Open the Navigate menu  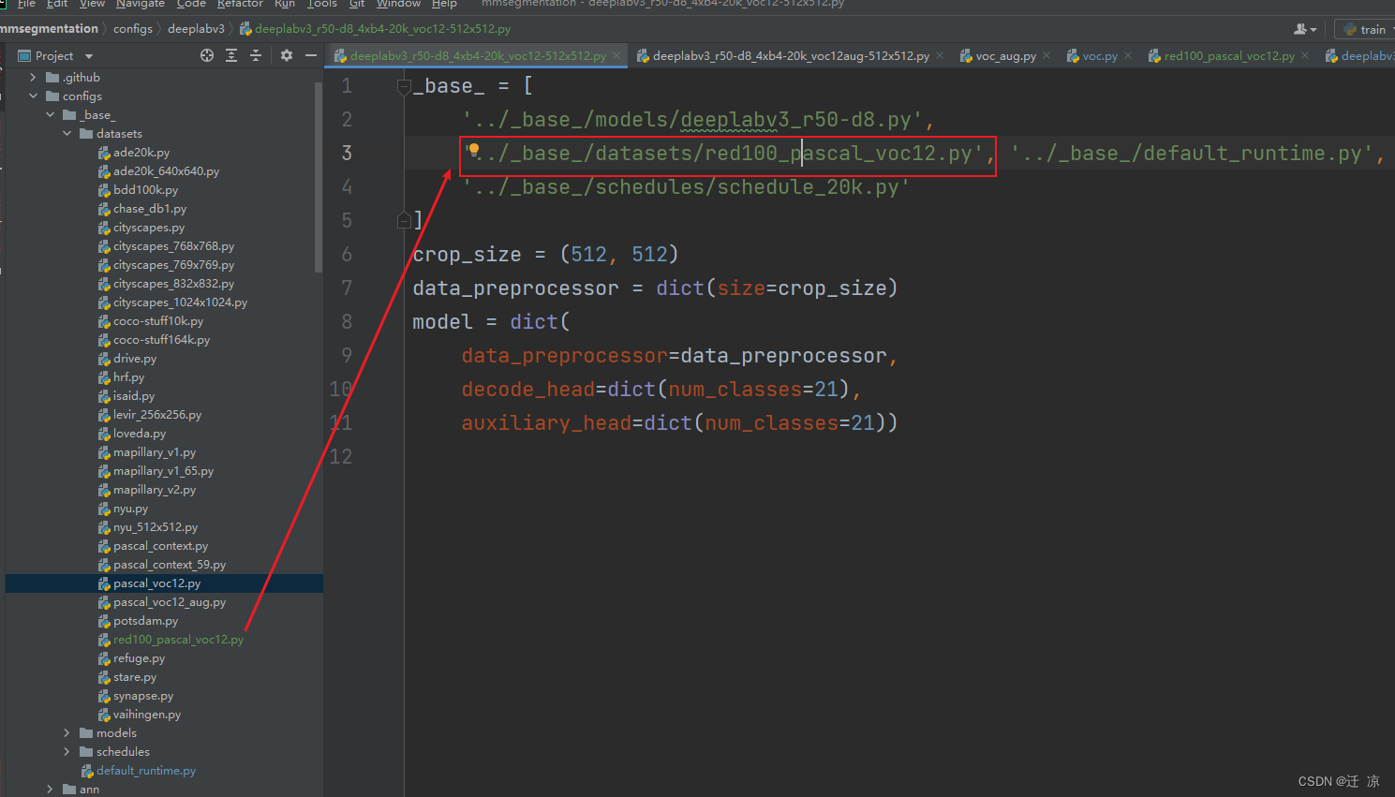[x=141, y=4]
